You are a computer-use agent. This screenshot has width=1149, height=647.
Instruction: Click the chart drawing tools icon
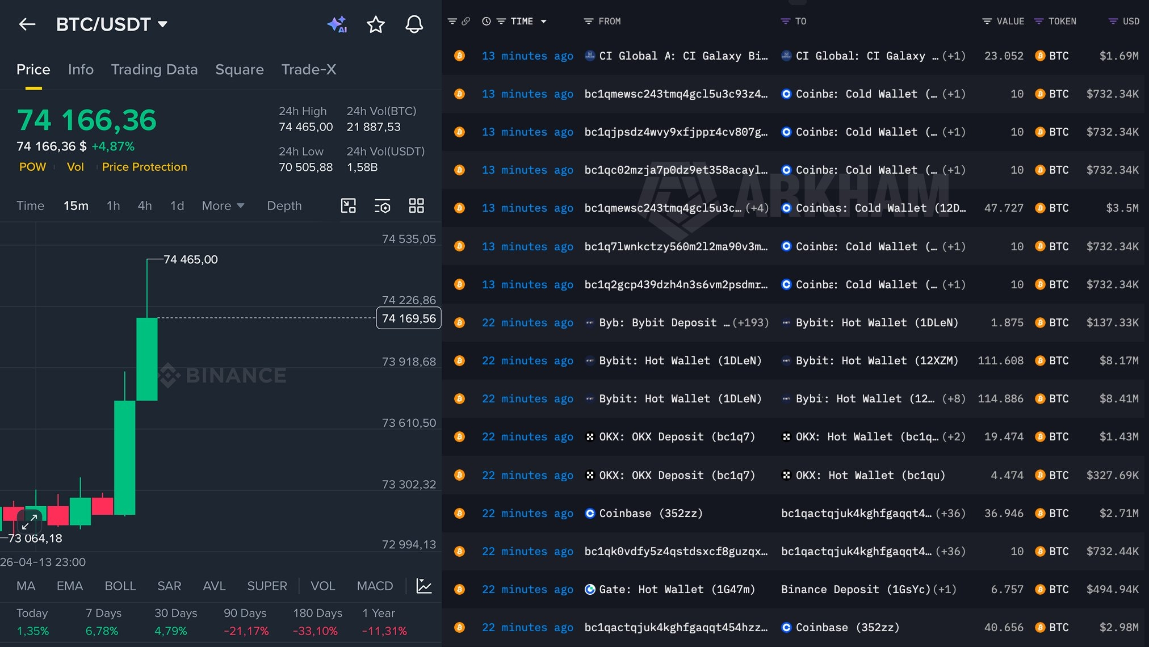[348, 205]
